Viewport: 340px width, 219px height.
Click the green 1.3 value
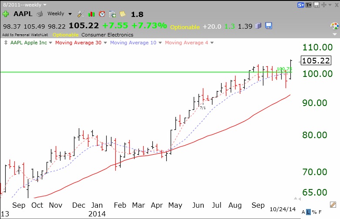pos(229,27)
